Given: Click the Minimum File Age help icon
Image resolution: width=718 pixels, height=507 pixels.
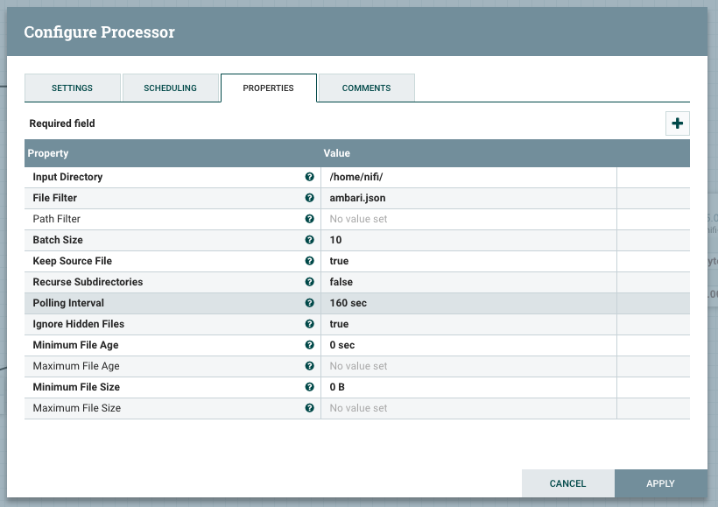Looking at the screenshot, I should click(x=309, y=345).
